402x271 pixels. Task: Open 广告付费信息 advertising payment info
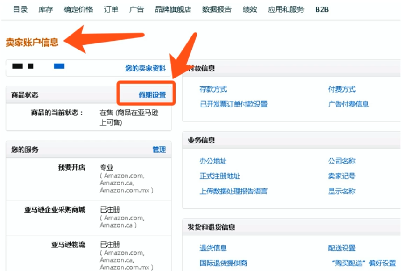coord(348,105)
